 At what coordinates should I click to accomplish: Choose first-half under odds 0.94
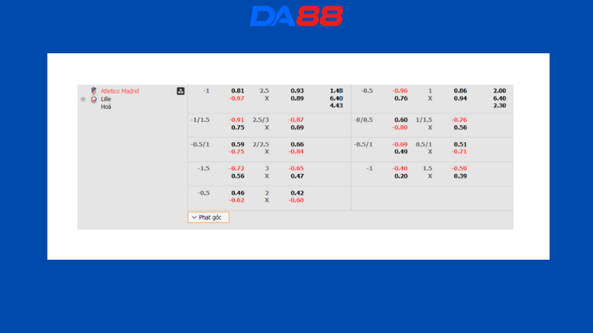click(460, 98)
